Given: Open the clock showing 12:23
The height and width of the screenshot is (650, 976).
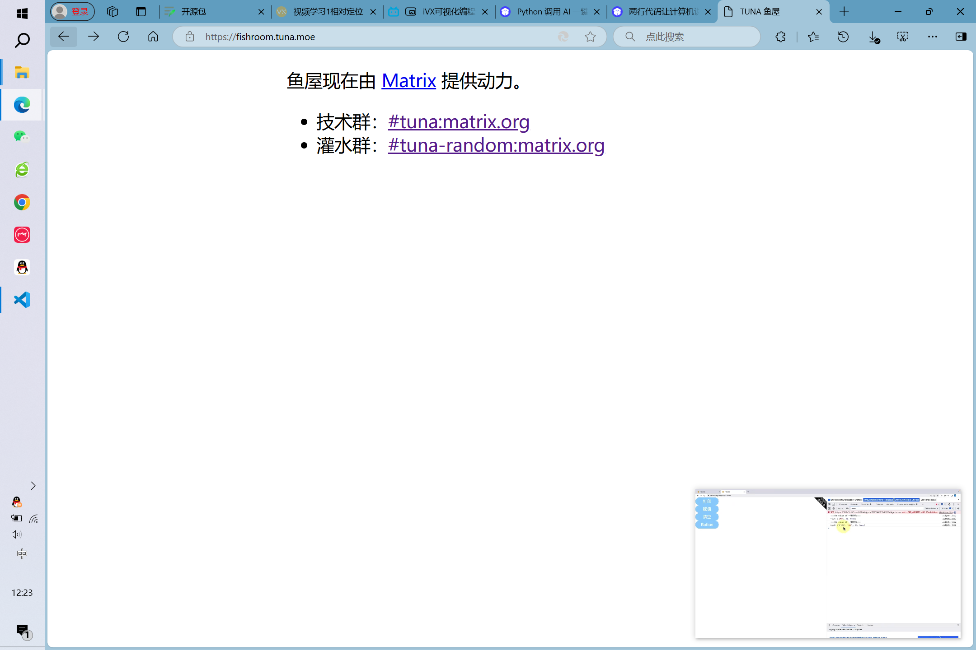Looking at the screenshot, I should pyautogui.click(x=22, y=593).
